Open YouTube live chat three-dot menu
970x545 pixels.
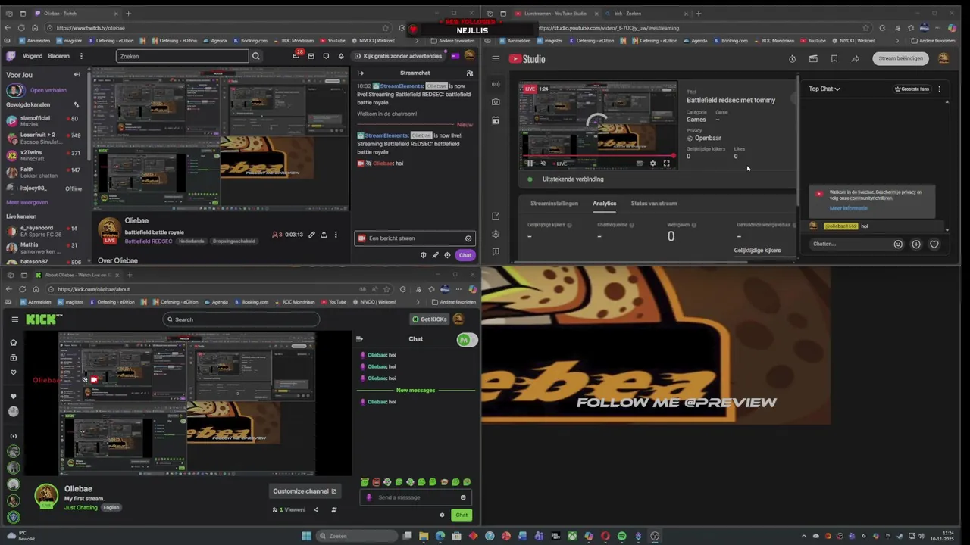[x=939, y=89]
